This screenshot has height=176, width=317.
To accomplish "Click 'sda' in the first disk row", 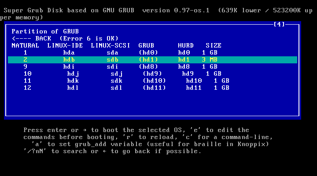I will coord(112,52).
